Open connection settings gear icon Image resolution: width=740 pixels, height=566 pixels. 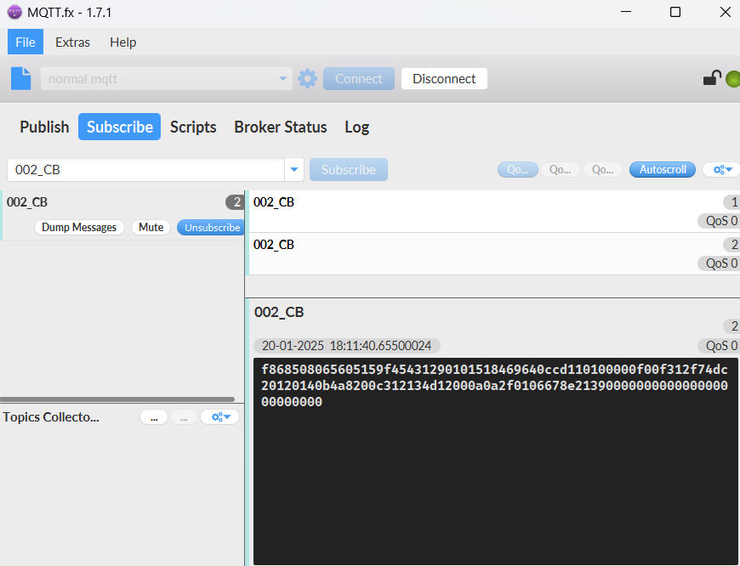[308, 78]
